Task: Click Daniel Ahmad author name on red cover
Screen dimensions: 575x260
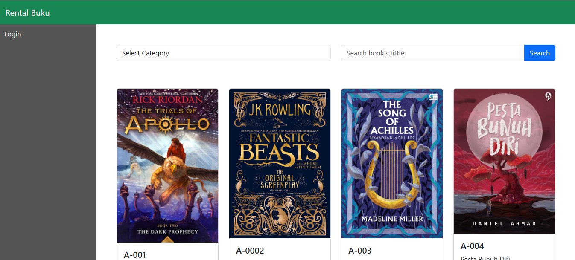Action: tap(504, 223)
